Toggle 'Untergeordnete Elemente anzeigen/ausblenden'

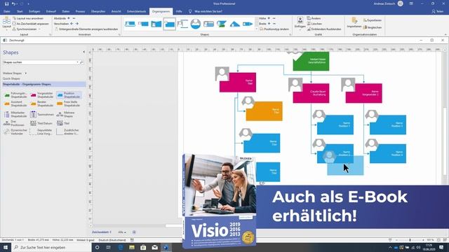pyautogui.click(x=86, y=29)
